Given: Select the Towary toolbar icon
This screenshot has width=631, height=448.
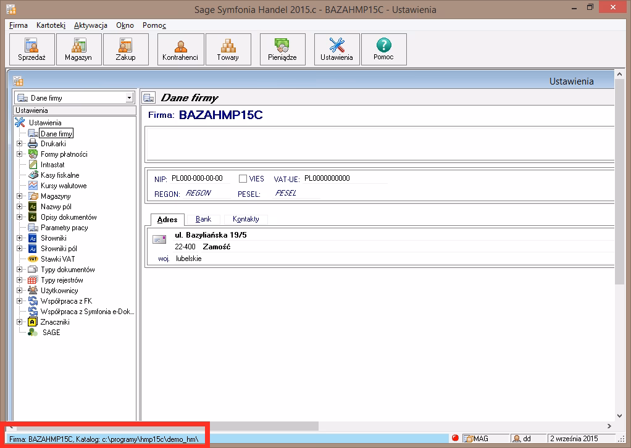Looking at the screenshot, I should [228, 49].
